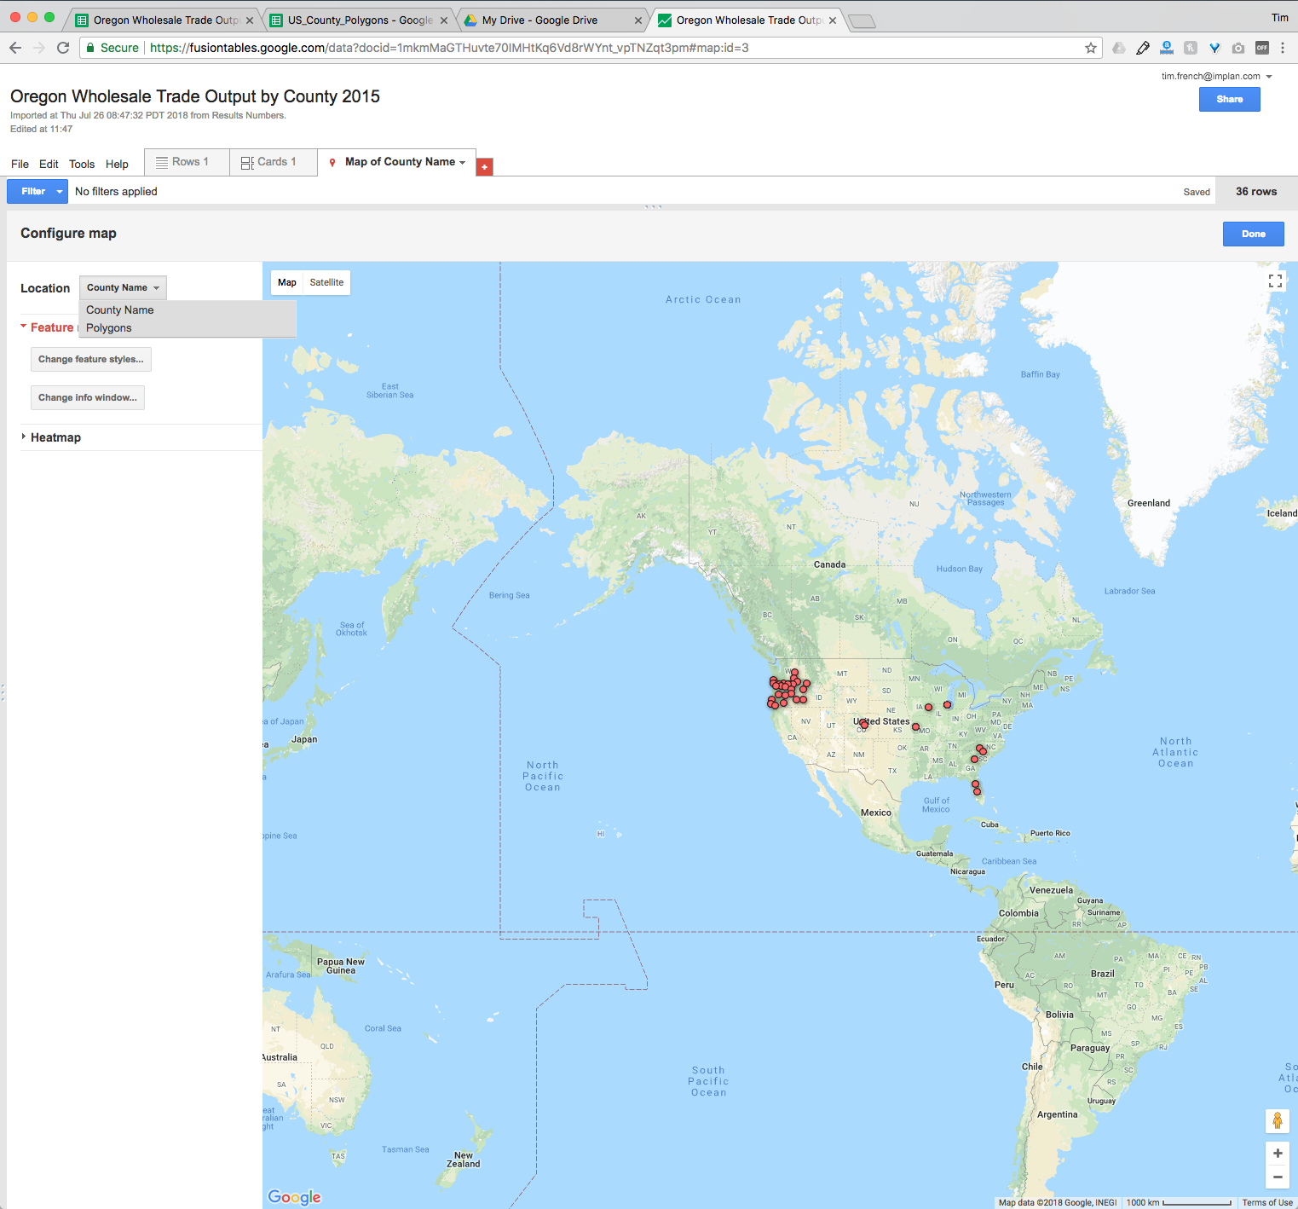The height and width of the screenshot is (1209, 1298).
Task: Close the My Drive browser tab
Action: click(638, 20)
